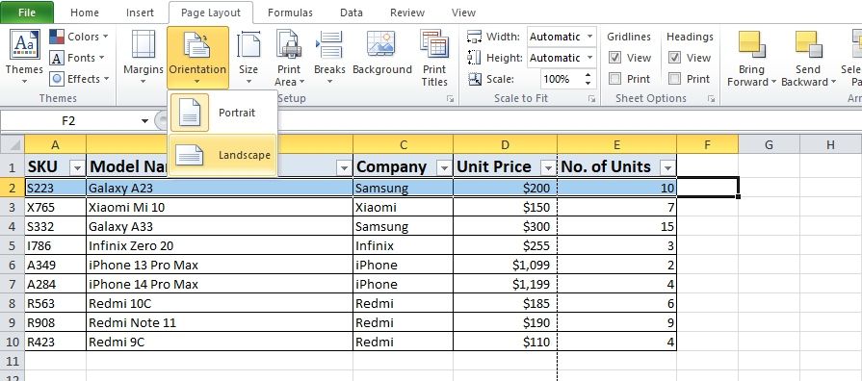Click the Orientation button
This screenshot has width=862, height=381.
point(197,58)
